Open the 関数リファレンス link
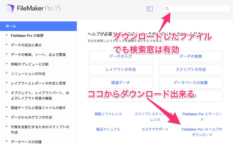The height and width of the screenshot is (144, 233). click(x=108, y=114)
